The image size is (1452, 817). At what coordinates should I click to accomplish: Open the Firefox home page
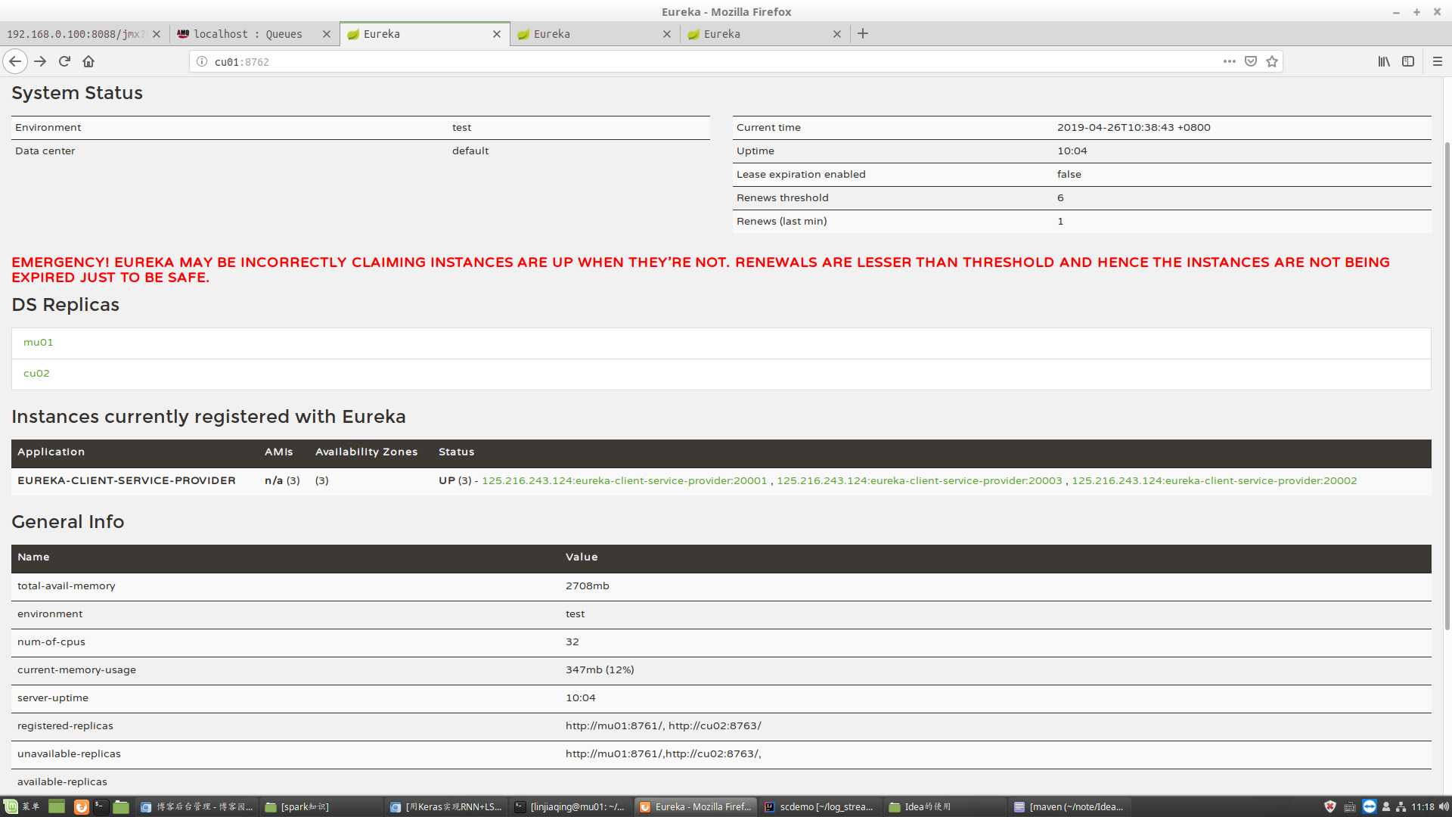pyautogui.click(x=88, y=61)
